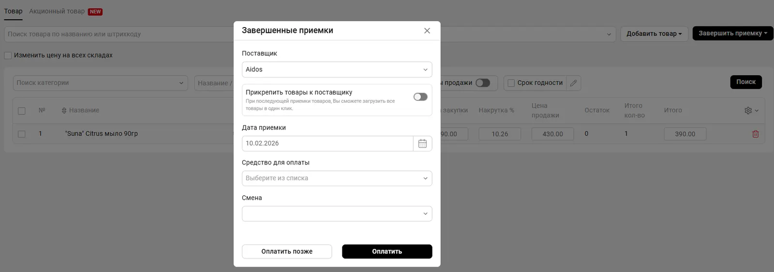Open the Поиск категории dropdown
Image resolution: width=774 pixels, height=272 pixels.
pos(100,83)
